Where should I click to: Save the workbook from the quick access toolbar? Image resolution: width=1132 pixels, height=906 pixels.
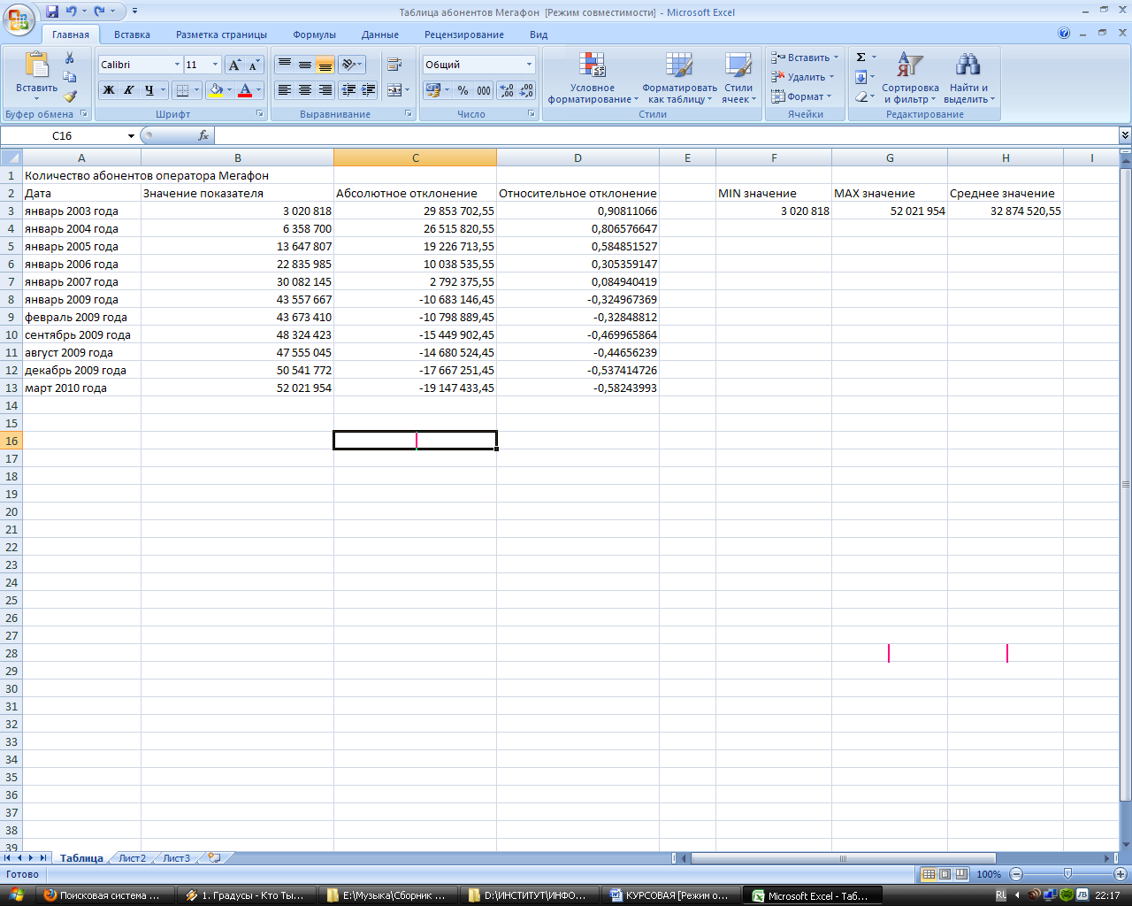click(52, 12)
